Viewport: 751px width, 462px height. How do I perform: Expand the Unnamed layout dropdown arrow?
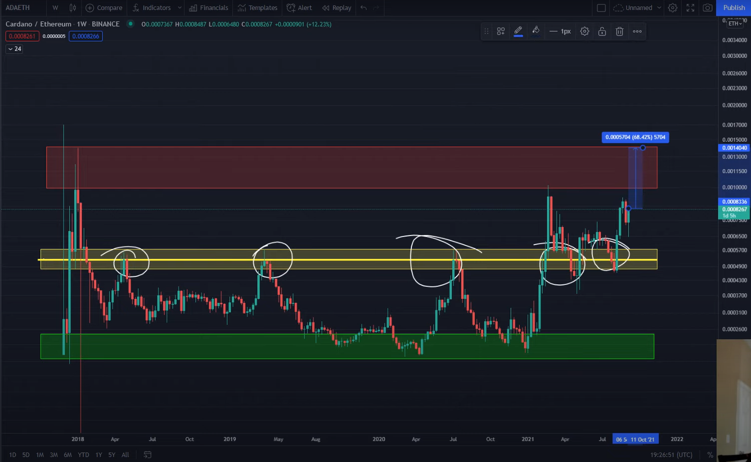coord(659,7)
